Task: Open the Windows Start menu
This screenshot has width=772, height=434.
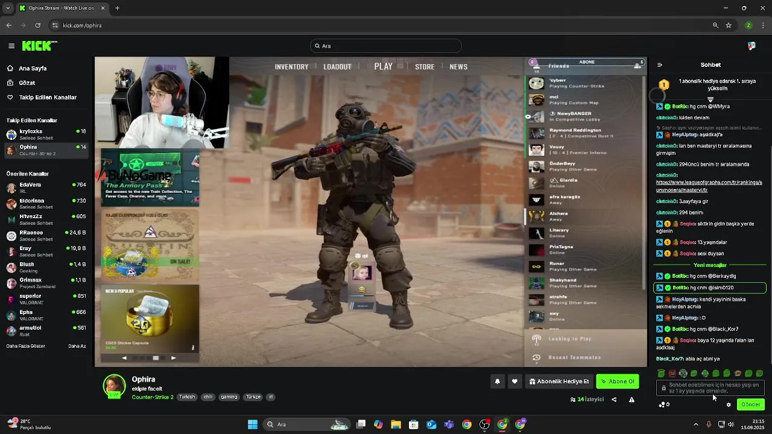Action: (x=253, y=424)
